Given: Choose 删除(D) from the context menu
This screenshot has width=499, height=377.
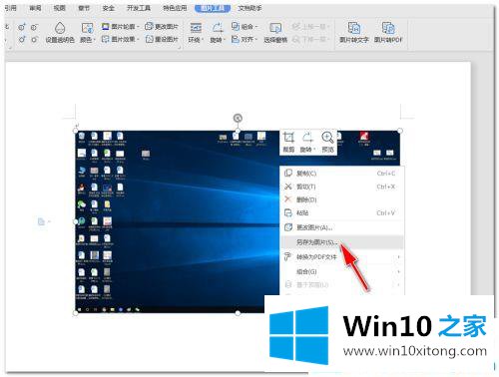Looking at the screenshot, I should 342,199.
